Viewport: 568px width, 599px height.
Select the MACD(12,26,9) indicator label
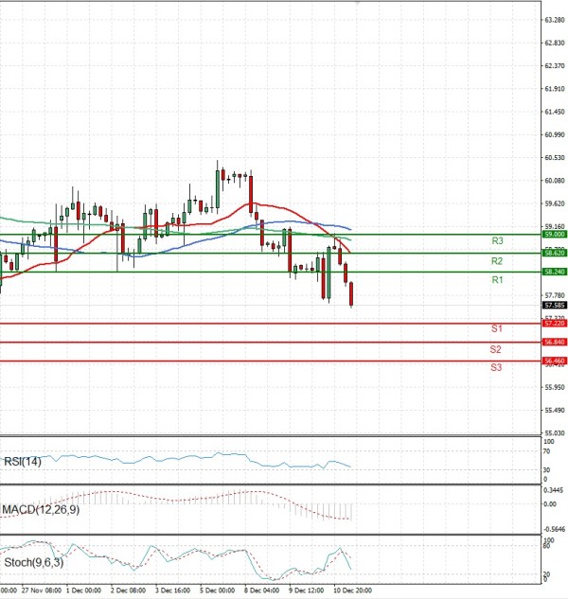click(x=41, y=511)
